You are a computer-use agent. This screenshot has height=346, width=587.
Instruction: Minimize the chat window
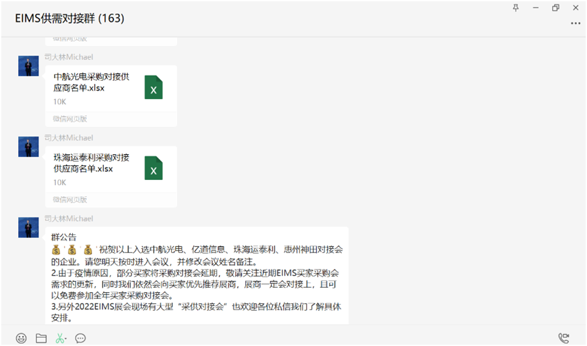[536, 8]
